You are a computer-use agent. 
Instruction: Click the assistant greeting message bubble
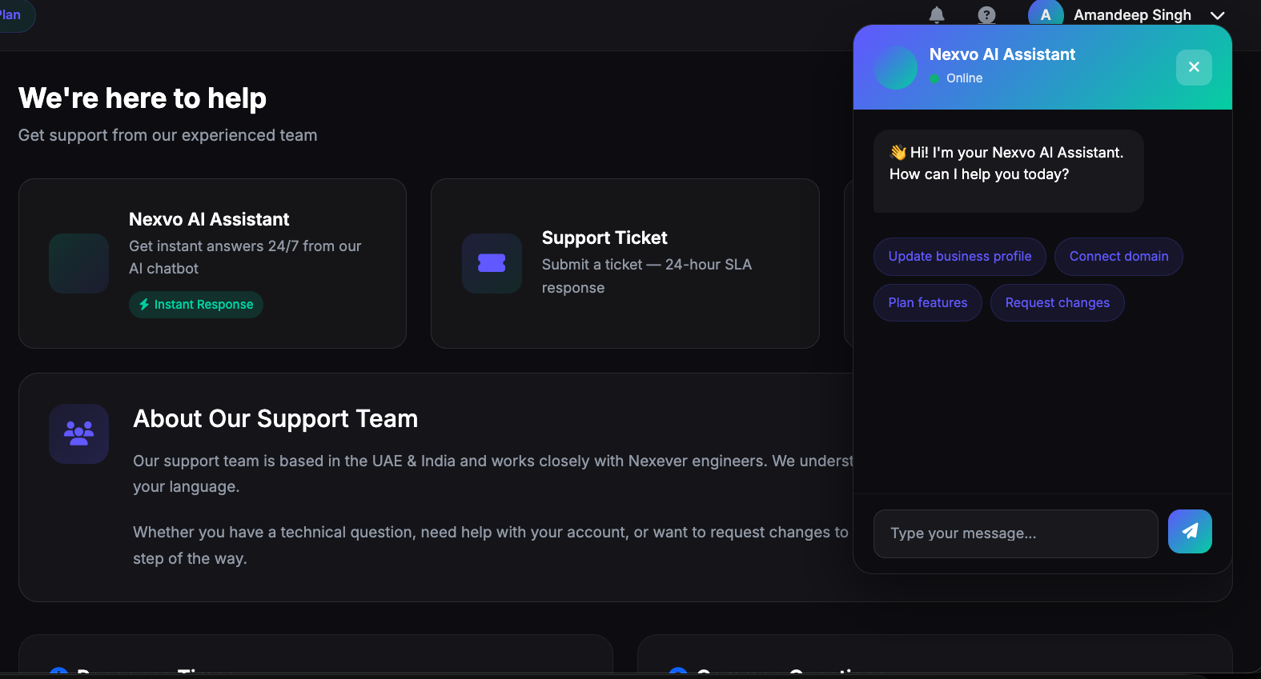pyautogui.click(x=1007, y=170)
